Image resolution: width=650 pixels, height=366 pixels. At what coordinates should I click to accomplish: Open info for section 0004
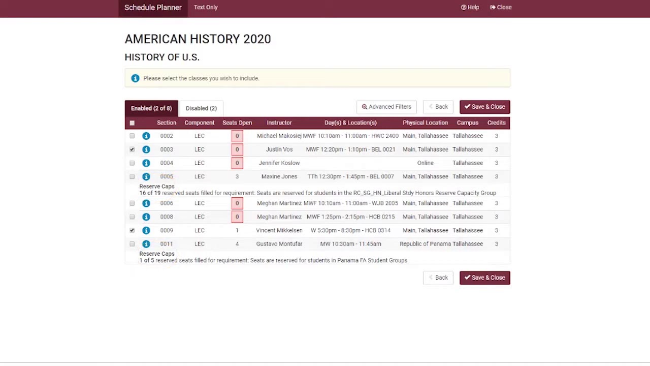[146, 163]
